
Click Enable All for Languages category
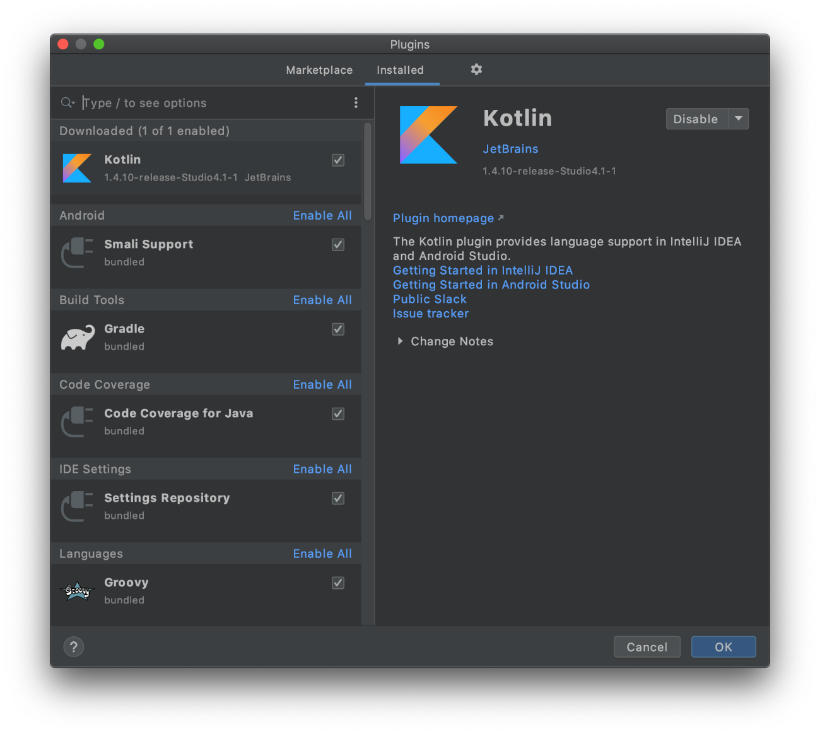[322, 553]
